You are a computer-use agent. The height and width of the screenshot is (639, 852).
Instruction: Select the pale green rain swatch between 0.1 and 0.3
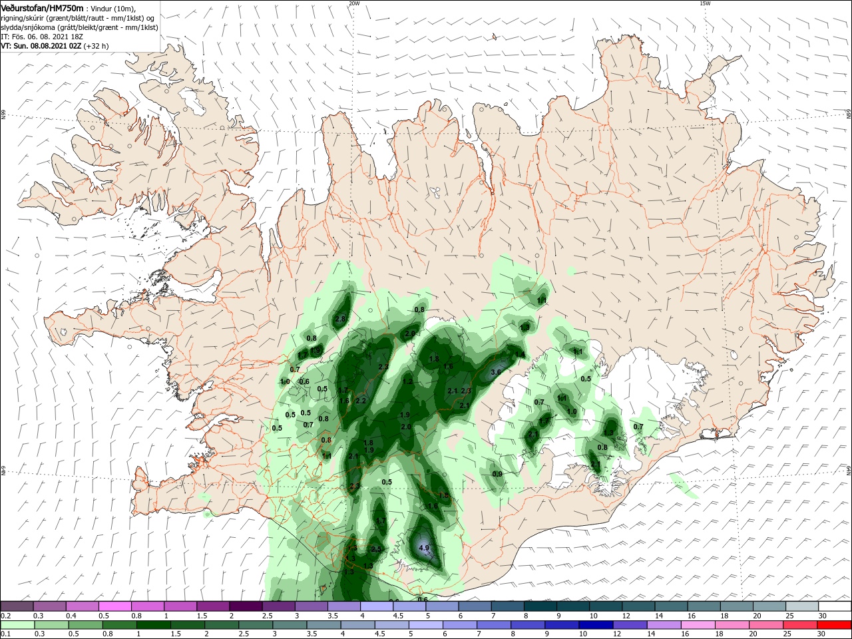tap(18, 625)
